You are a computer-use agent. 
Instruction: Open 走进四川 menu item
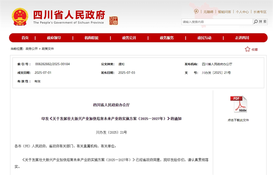[x=242, y=38]
